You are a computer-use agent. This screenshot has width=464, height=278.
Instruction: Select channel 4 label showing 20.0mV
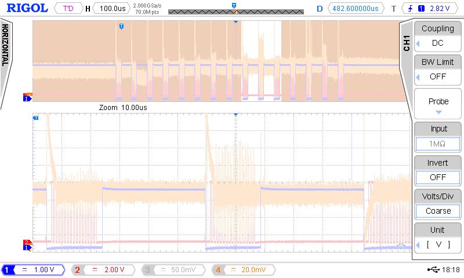[244, 270]
